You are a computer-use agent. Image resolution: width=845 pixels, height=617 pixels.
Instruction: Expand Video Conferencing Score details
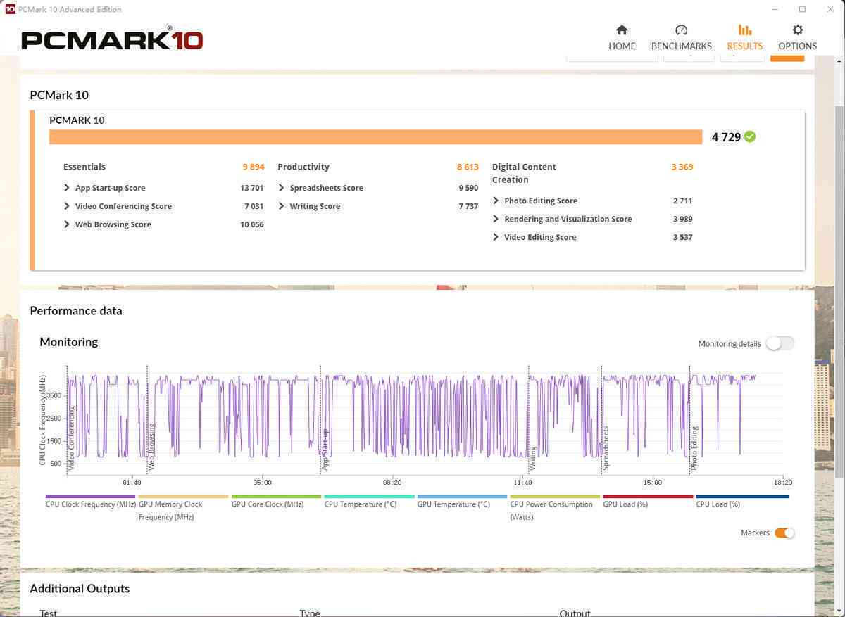tap(67, 206)
